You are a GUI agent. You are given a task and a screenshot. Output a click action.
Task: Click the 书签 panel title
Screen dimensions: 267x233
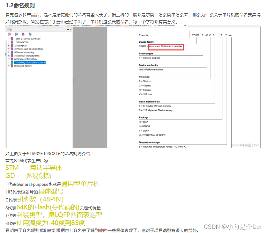point(9,30)
